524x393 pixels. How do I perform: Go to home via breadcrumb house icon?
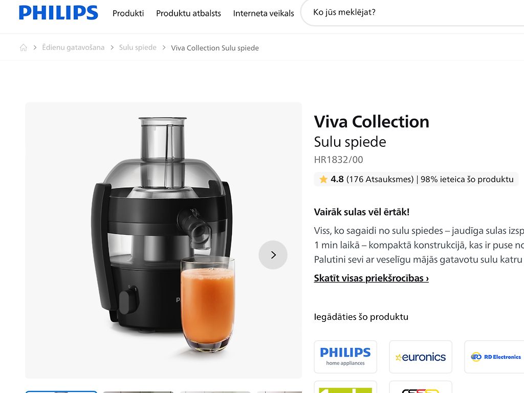pos(24,48)
